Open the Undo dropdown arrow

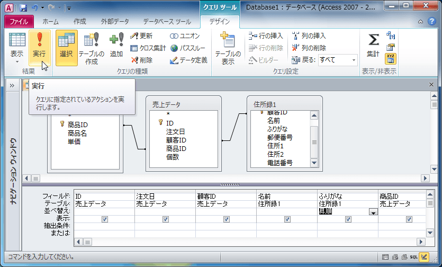[42, 8]
